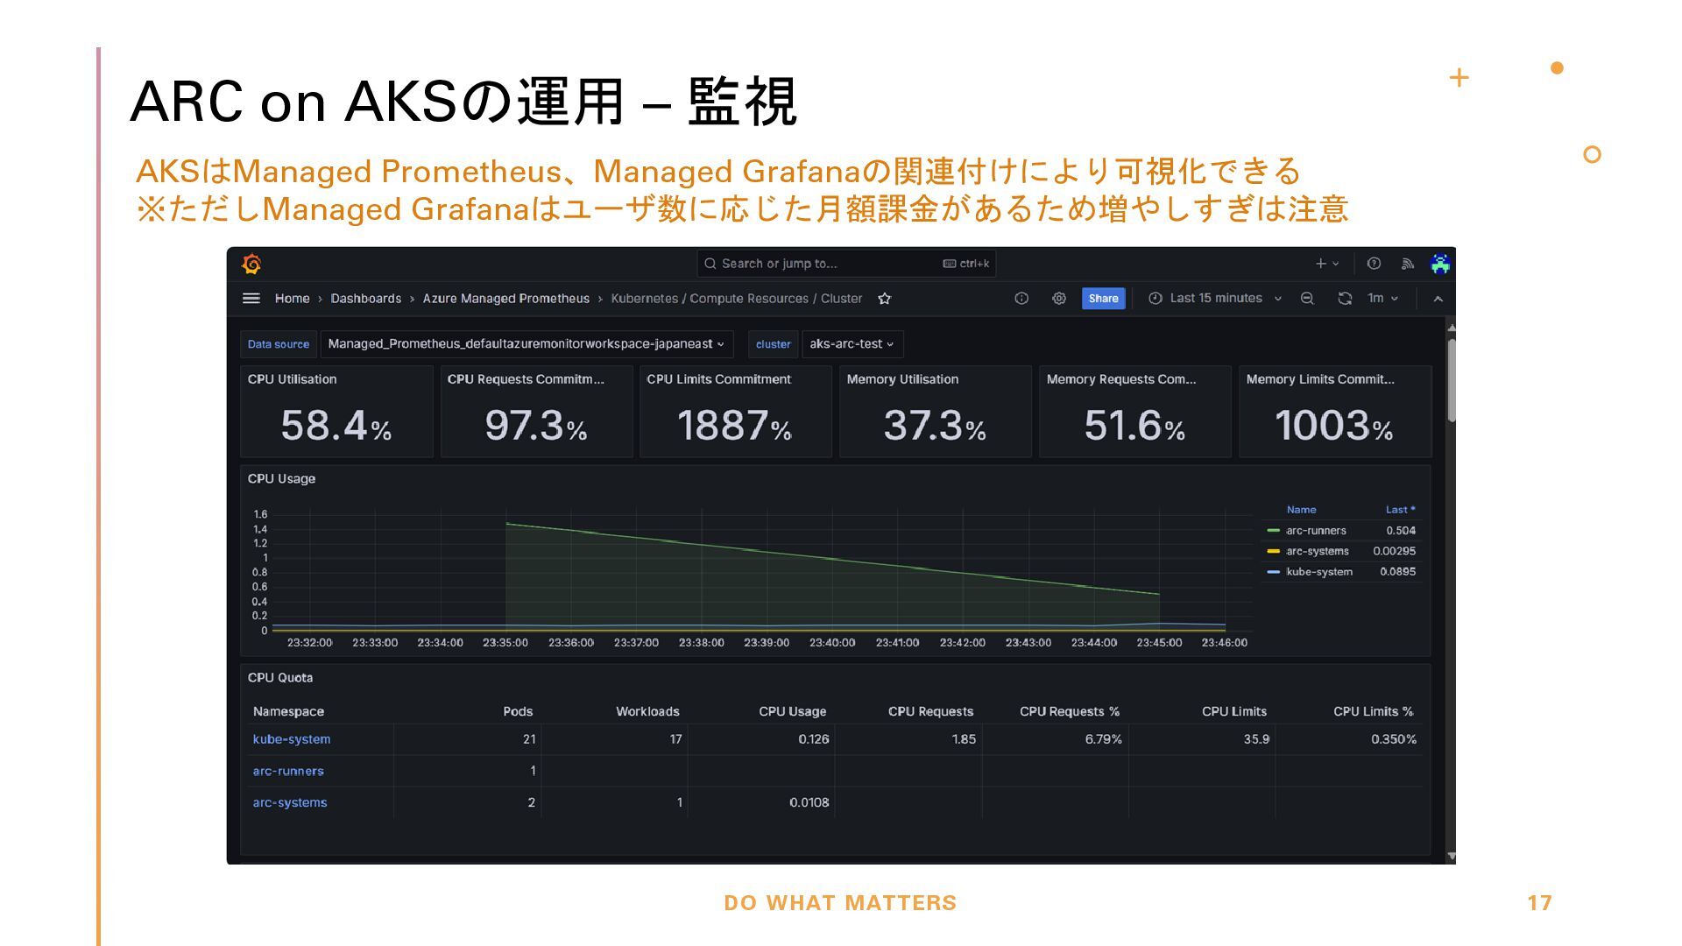The height and width of the screenshot is (946, 1682).
Task: Open the Data source dropdown
Action: [527, 344]
